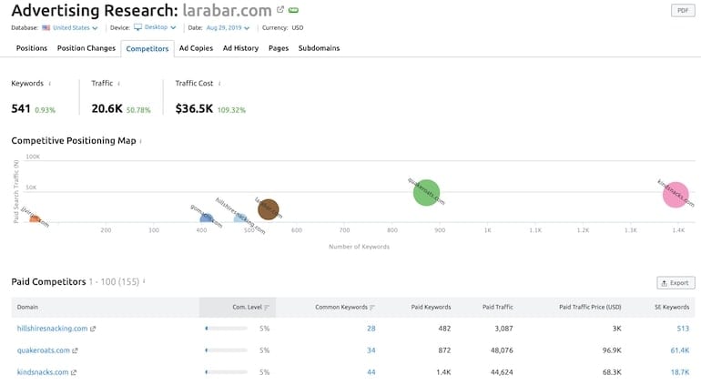Open the kindsnacks.com domain link
The image size is (701, 385).
[x=43, y=372]
